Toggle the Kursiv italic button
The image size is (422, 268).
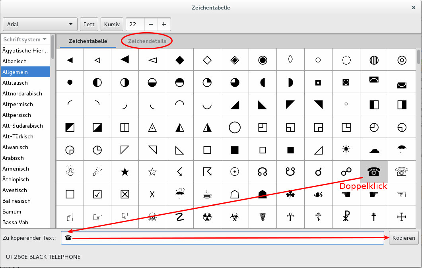click(x=112, y=24)
